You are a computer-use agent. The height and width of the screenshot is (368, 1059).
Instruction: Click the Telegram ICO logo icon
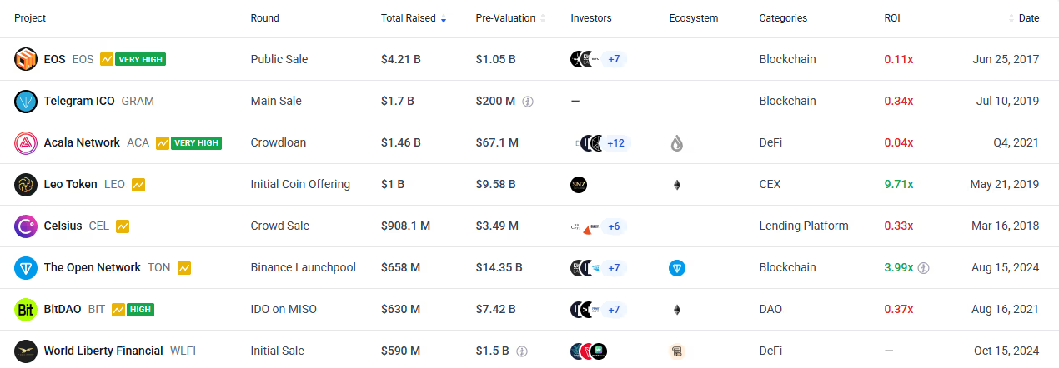pyautogui.click(x=26, y=101)
